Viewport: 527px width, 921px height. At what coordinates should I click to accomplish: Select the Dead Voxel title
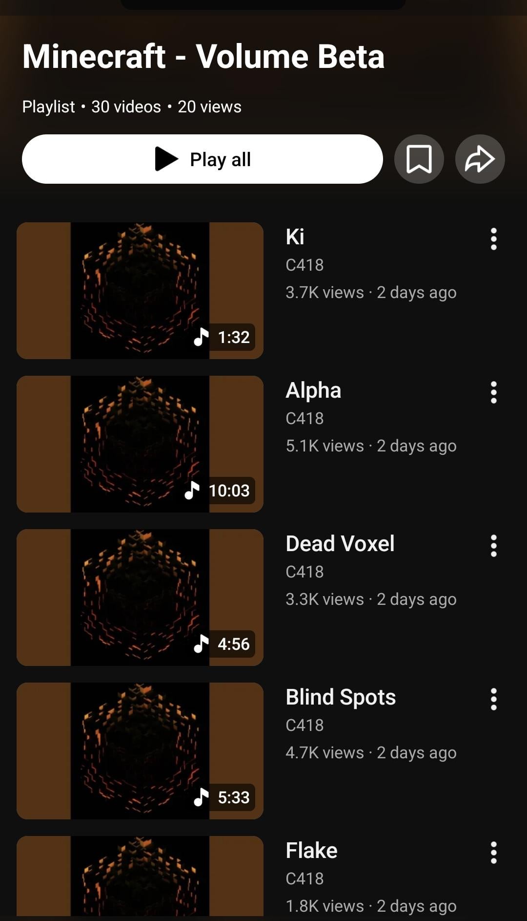click(340, 544)
